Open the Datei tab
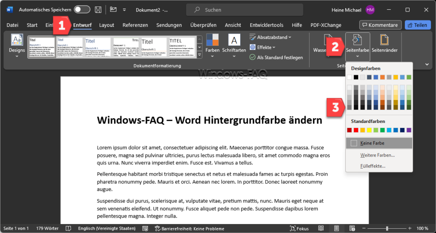436x233 pixels. [x=12, y=25]
